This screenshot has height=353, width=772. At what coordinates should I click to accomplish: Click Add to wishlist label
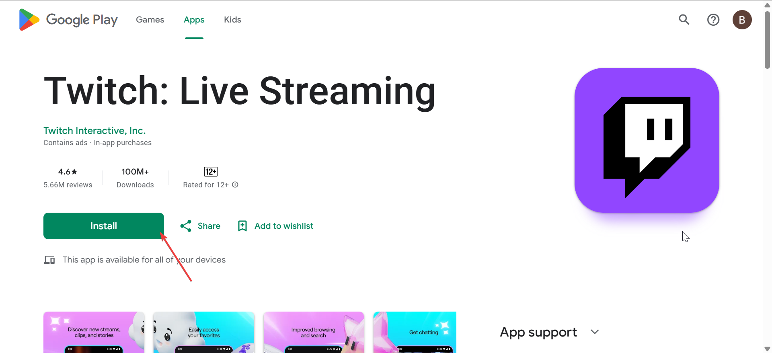click(284, 226)
